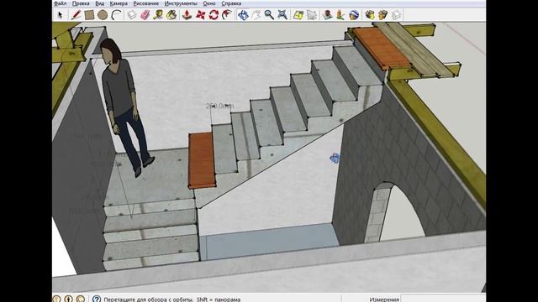Click the orange bottom stair tread
538x302 pixels.
(x=202, y=161)
